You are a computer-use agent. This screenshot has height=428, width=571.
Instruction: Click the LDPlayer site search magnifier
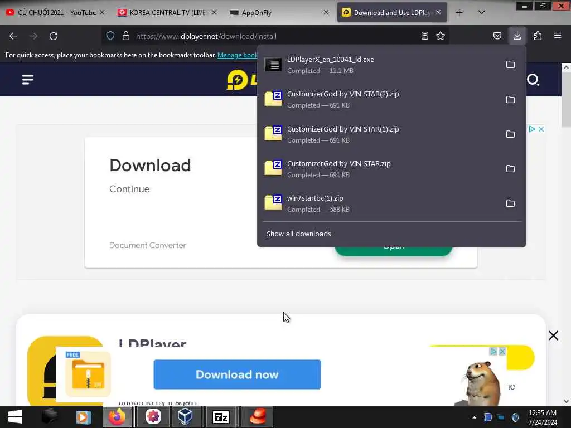533,80
